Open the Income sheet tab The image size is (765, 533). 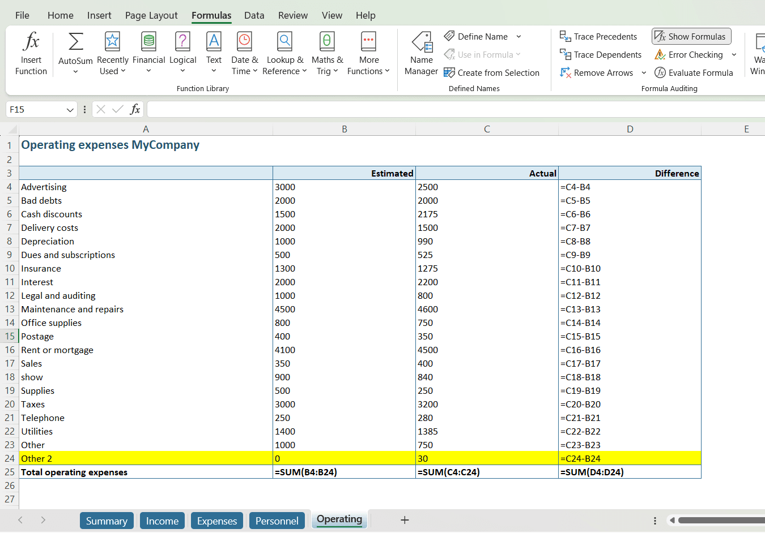click(162, 519)
